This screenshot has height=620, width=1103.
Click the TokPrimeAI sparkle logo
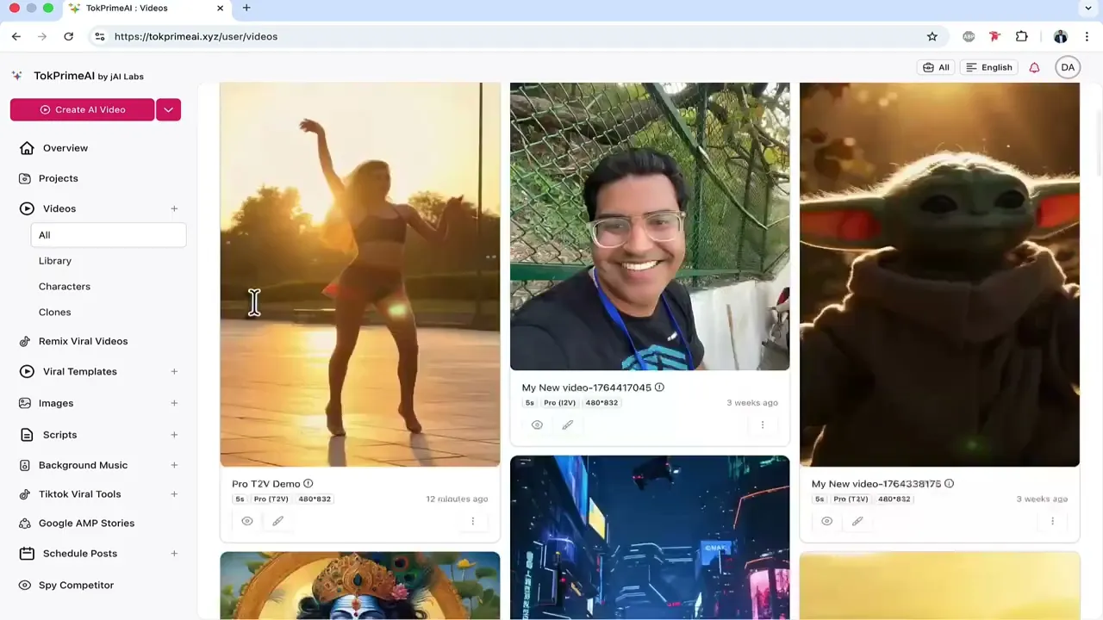click(x=17, y=76)
